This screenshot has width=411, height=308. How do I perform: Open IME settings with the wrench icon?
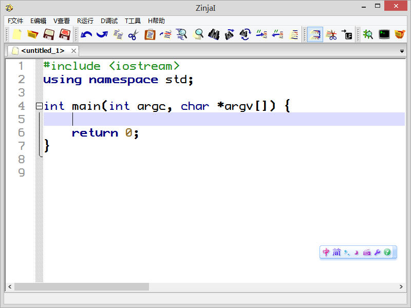pos(378,253)
